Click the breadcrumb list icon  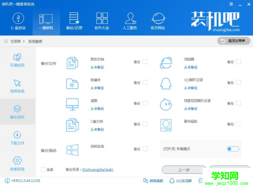click(x=6, y=41)
